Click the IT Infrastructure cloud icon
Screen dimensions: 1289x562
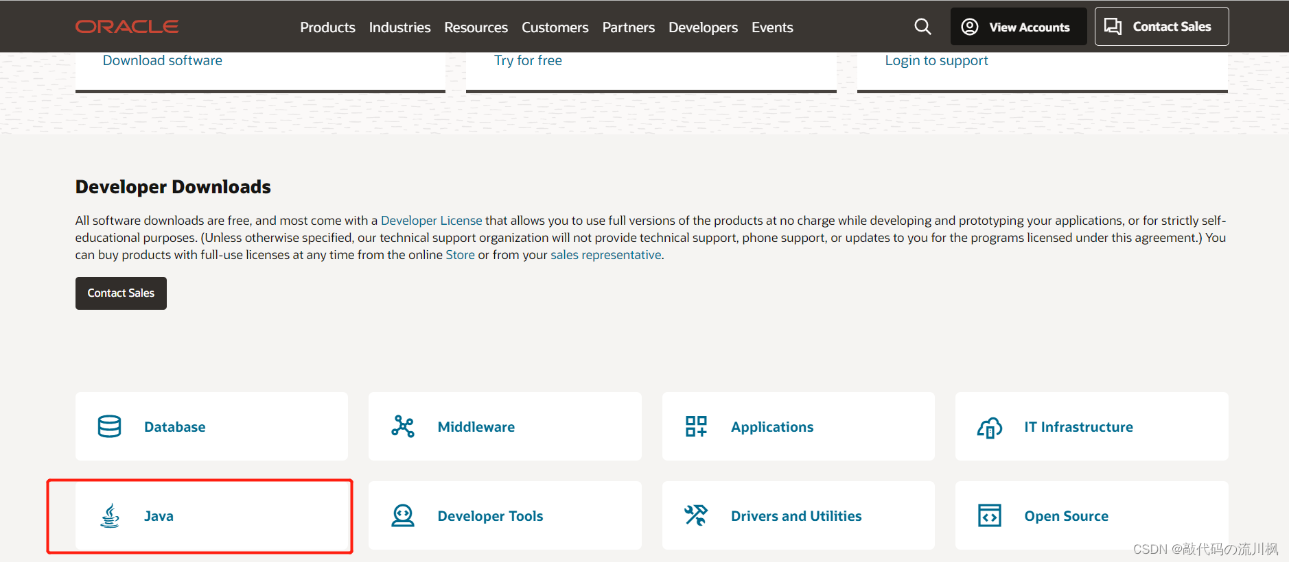pyautogui.click(x=990, y=427)
